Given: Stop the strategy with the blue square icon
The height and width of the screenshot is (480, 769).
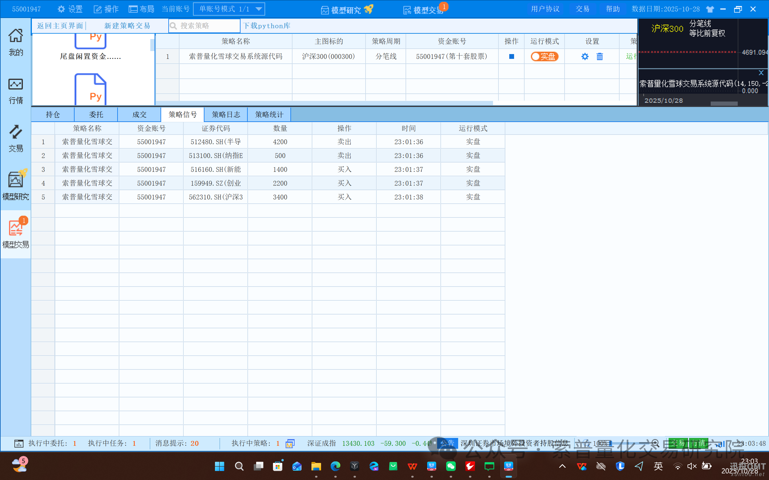Looking at the screenshot, I should (x=511, y=56).
